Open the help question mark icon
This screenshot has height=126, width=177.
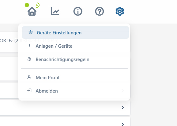point(99,11)
